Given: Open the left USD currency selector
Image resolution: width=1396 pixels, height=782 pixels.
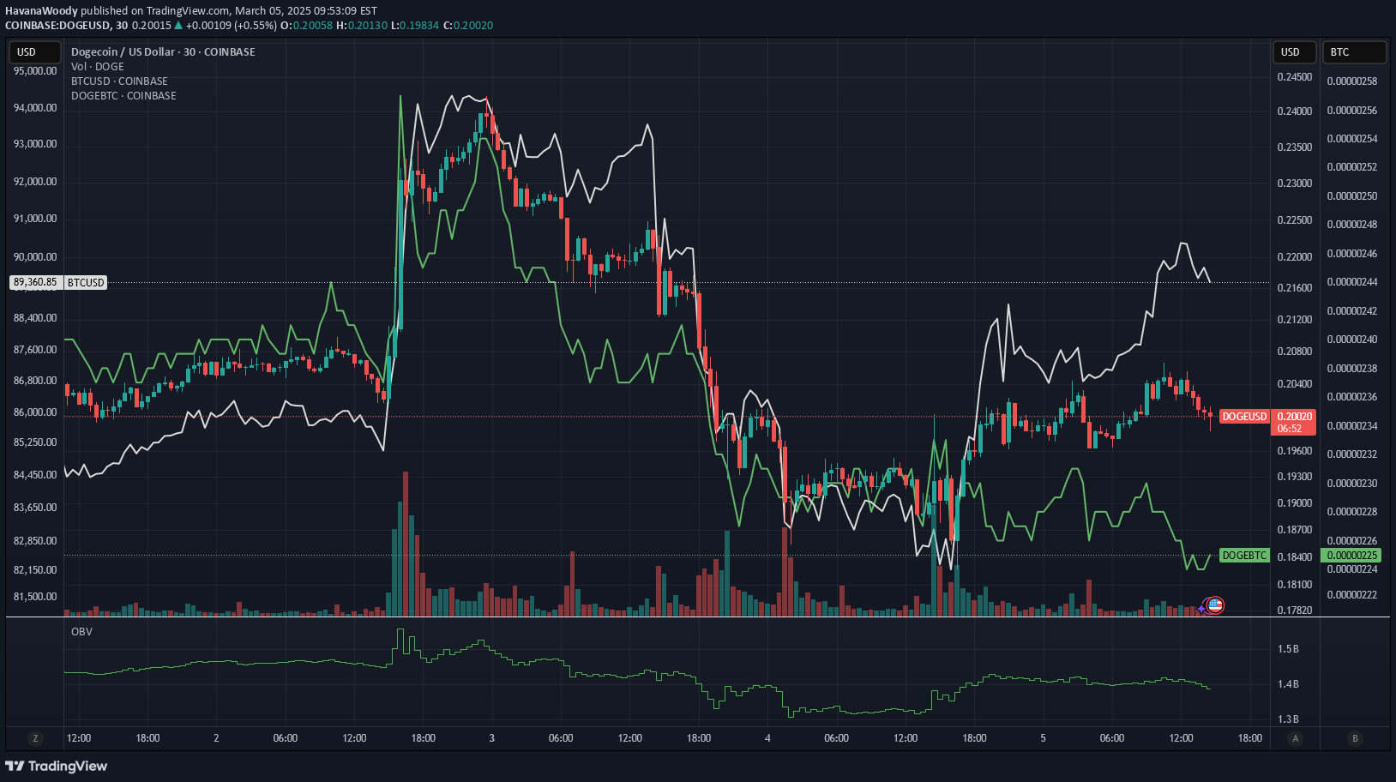Looking at the screenshot, I should pyautogui.click(x=34, y=52).
